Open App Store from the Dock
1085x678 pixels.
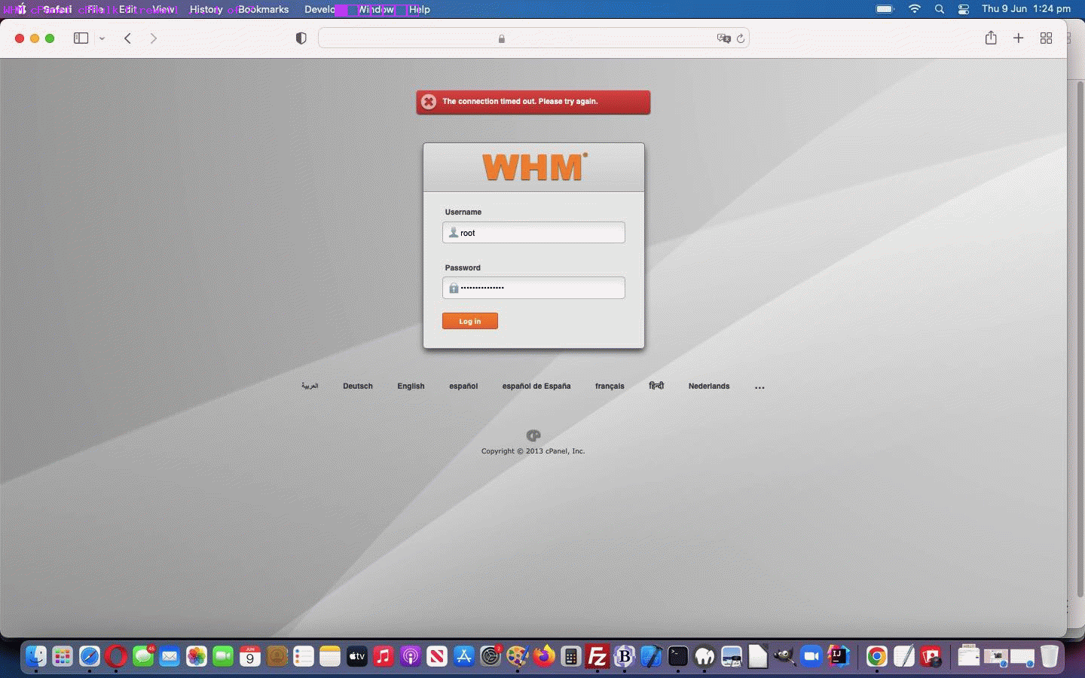[464, 656]
